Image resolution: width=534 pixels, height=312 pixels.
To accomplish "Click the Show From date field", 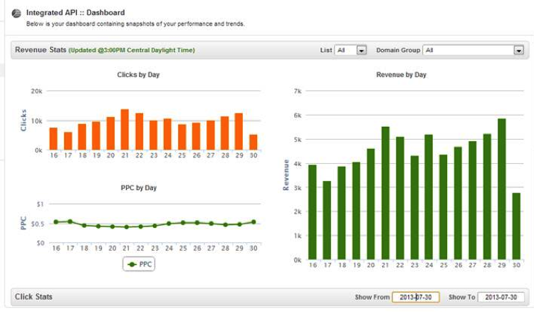I will (x=416, y=297).
